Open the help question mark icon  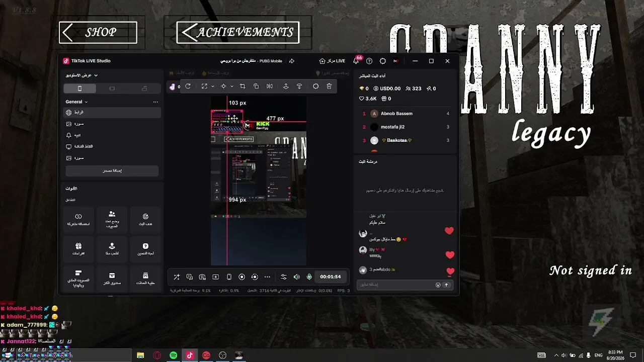pos(369,61)
